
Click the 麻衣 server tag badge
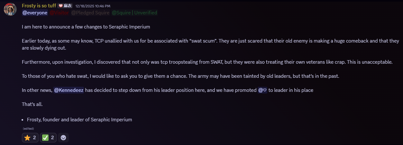coord(65,6)
